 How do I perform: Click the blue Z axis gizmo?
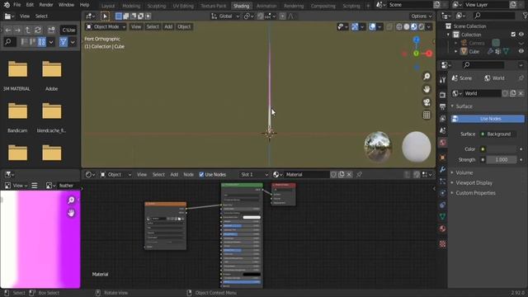coord(417,40)
